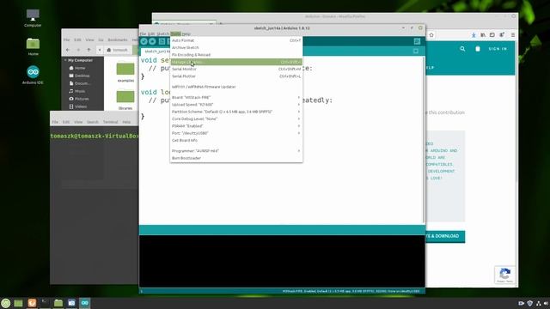Click the examples folder in file manager
The height and width of the screenshot is (309, 550).
point(125,72)
